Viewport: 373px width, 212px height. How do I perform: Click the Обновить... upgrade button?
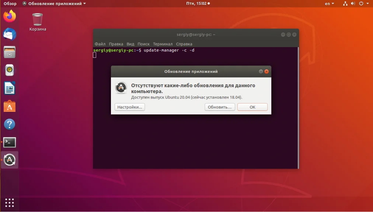(220, 107)
